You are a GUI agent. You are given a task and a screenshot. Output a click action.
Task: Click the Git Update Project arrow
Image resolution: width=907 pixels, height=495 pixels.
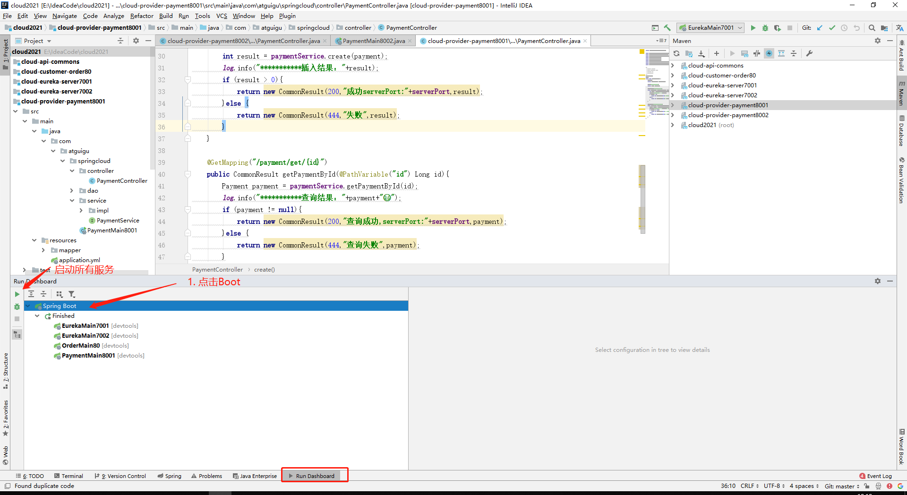820,28
